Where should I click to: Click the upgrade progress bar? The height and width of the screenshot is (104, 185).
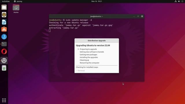[97, 65]
